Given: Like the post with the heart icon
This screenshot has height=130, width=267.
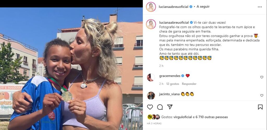Looking at the screenshot, I should (x=150, y=107).
